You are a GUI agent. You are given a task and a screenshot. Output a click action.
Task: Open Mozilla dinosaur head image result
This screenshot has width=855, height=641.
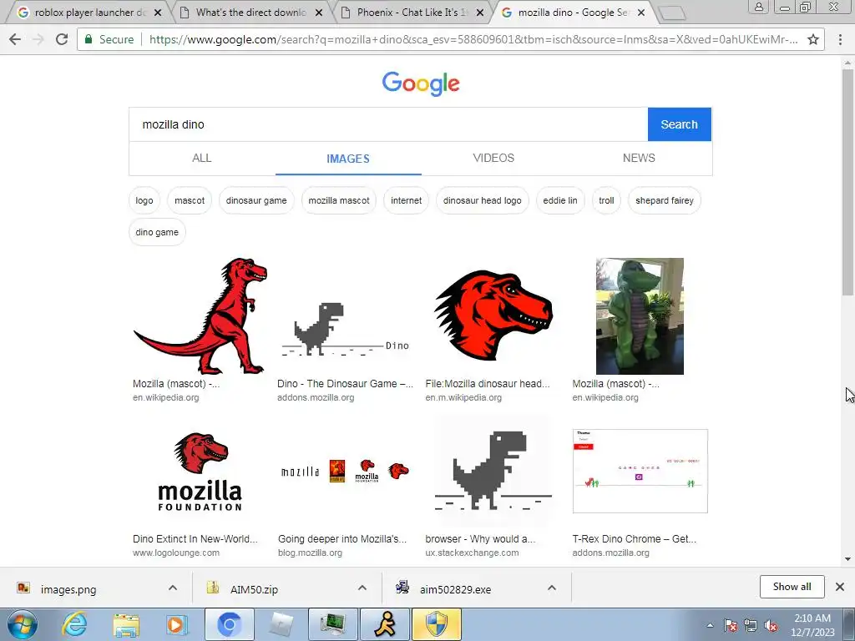tap(493, 316)
